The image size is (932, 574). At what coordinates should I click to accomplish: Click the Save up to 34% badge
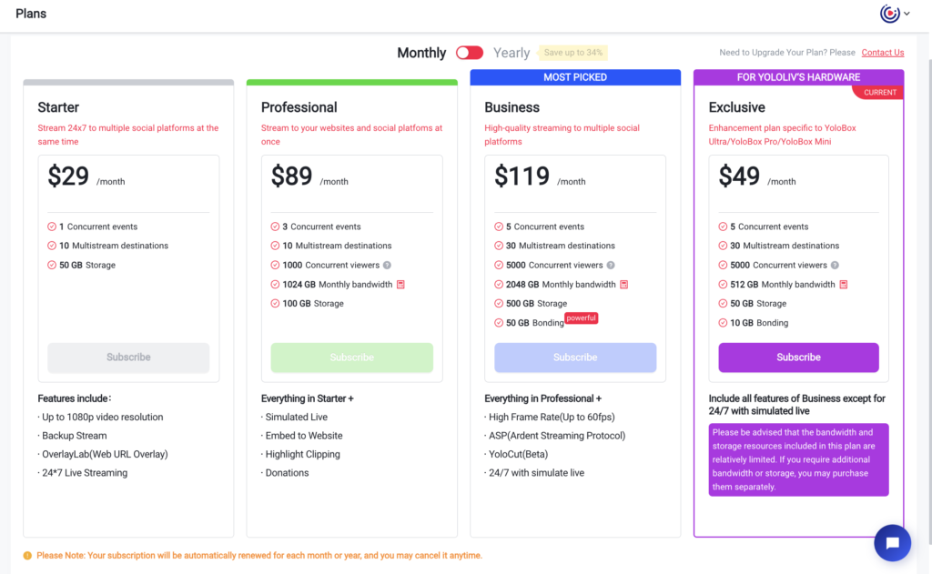point(573,52)
